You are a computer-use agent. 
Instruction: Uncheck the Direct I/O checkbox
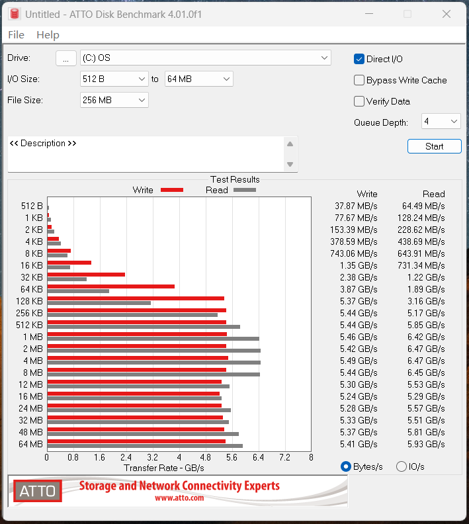click(x=359, y=59)
